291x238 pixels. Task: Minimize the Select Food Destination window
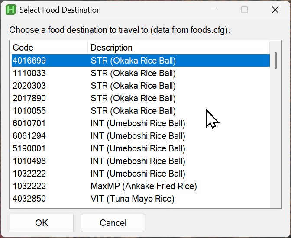pyautogui.click(x=214, y=10)
